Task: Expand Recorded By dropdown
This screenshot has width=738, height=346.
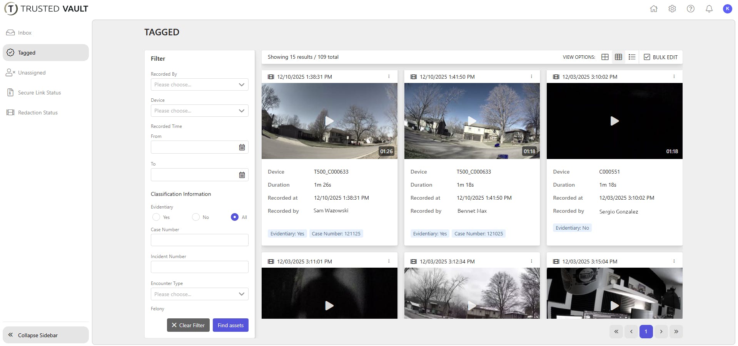Action: (x=199, y=84)
